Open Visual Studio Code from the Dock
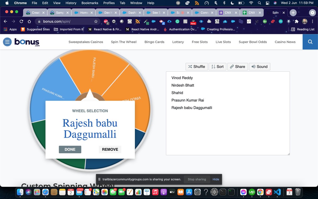The height and width of the screenshot is (199, 318). (277, 192)
